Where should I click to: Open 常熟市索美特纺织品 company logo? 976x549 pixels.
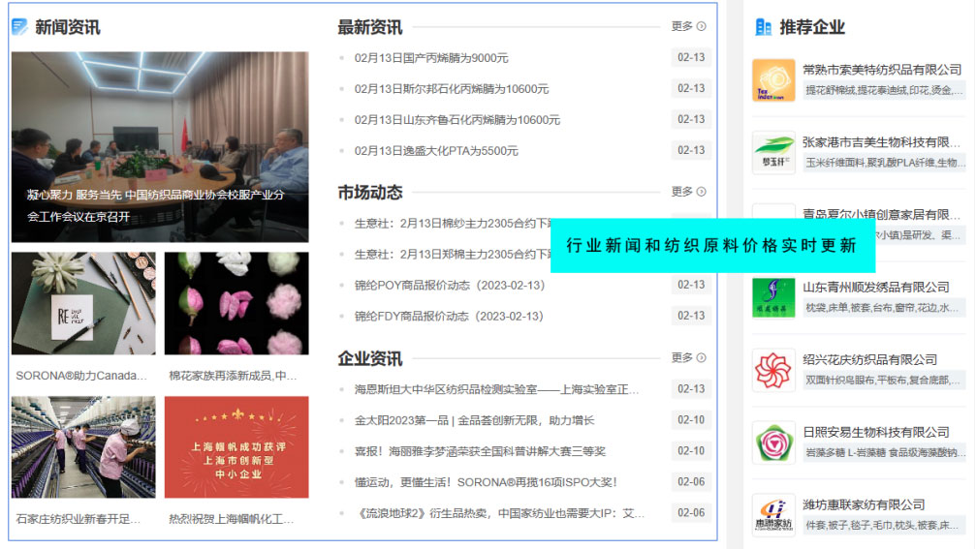tap(773, 80)
